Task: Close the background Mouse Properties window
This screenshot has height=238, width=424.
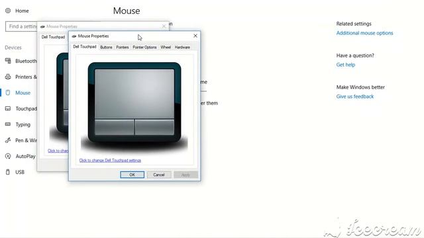Action: [164, 26]
